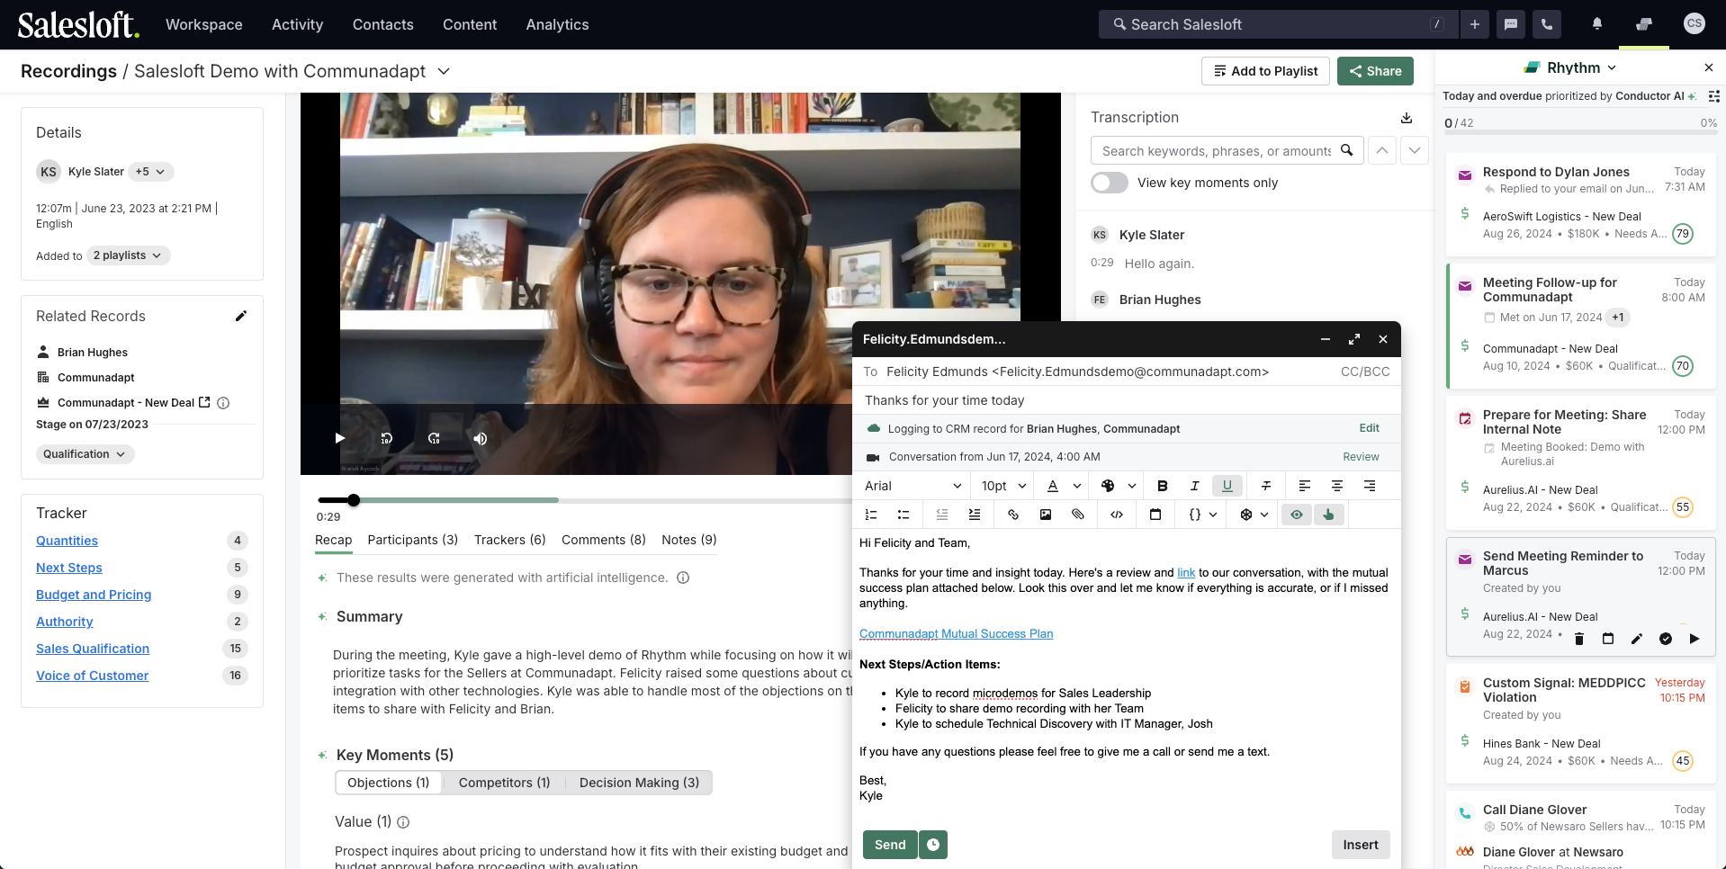Play the recording video

pos(339,438)
